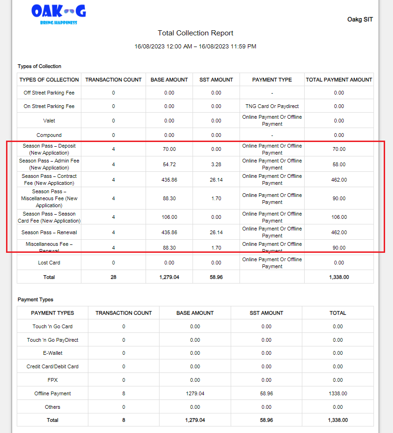Click the 'FPX' row label
This screenshot has height=433, width=393.
[x=53, y=380]
